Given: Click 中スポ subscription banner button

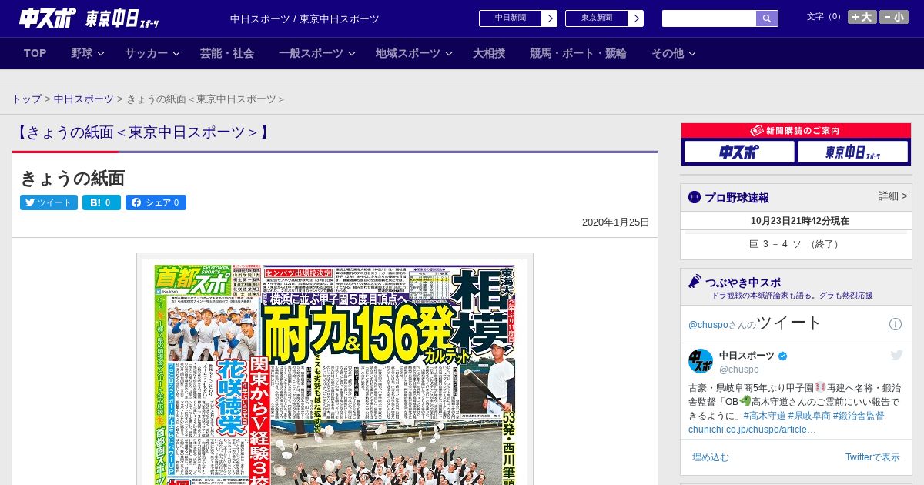Looking at the screenshot, I should (x=739, y=152).
